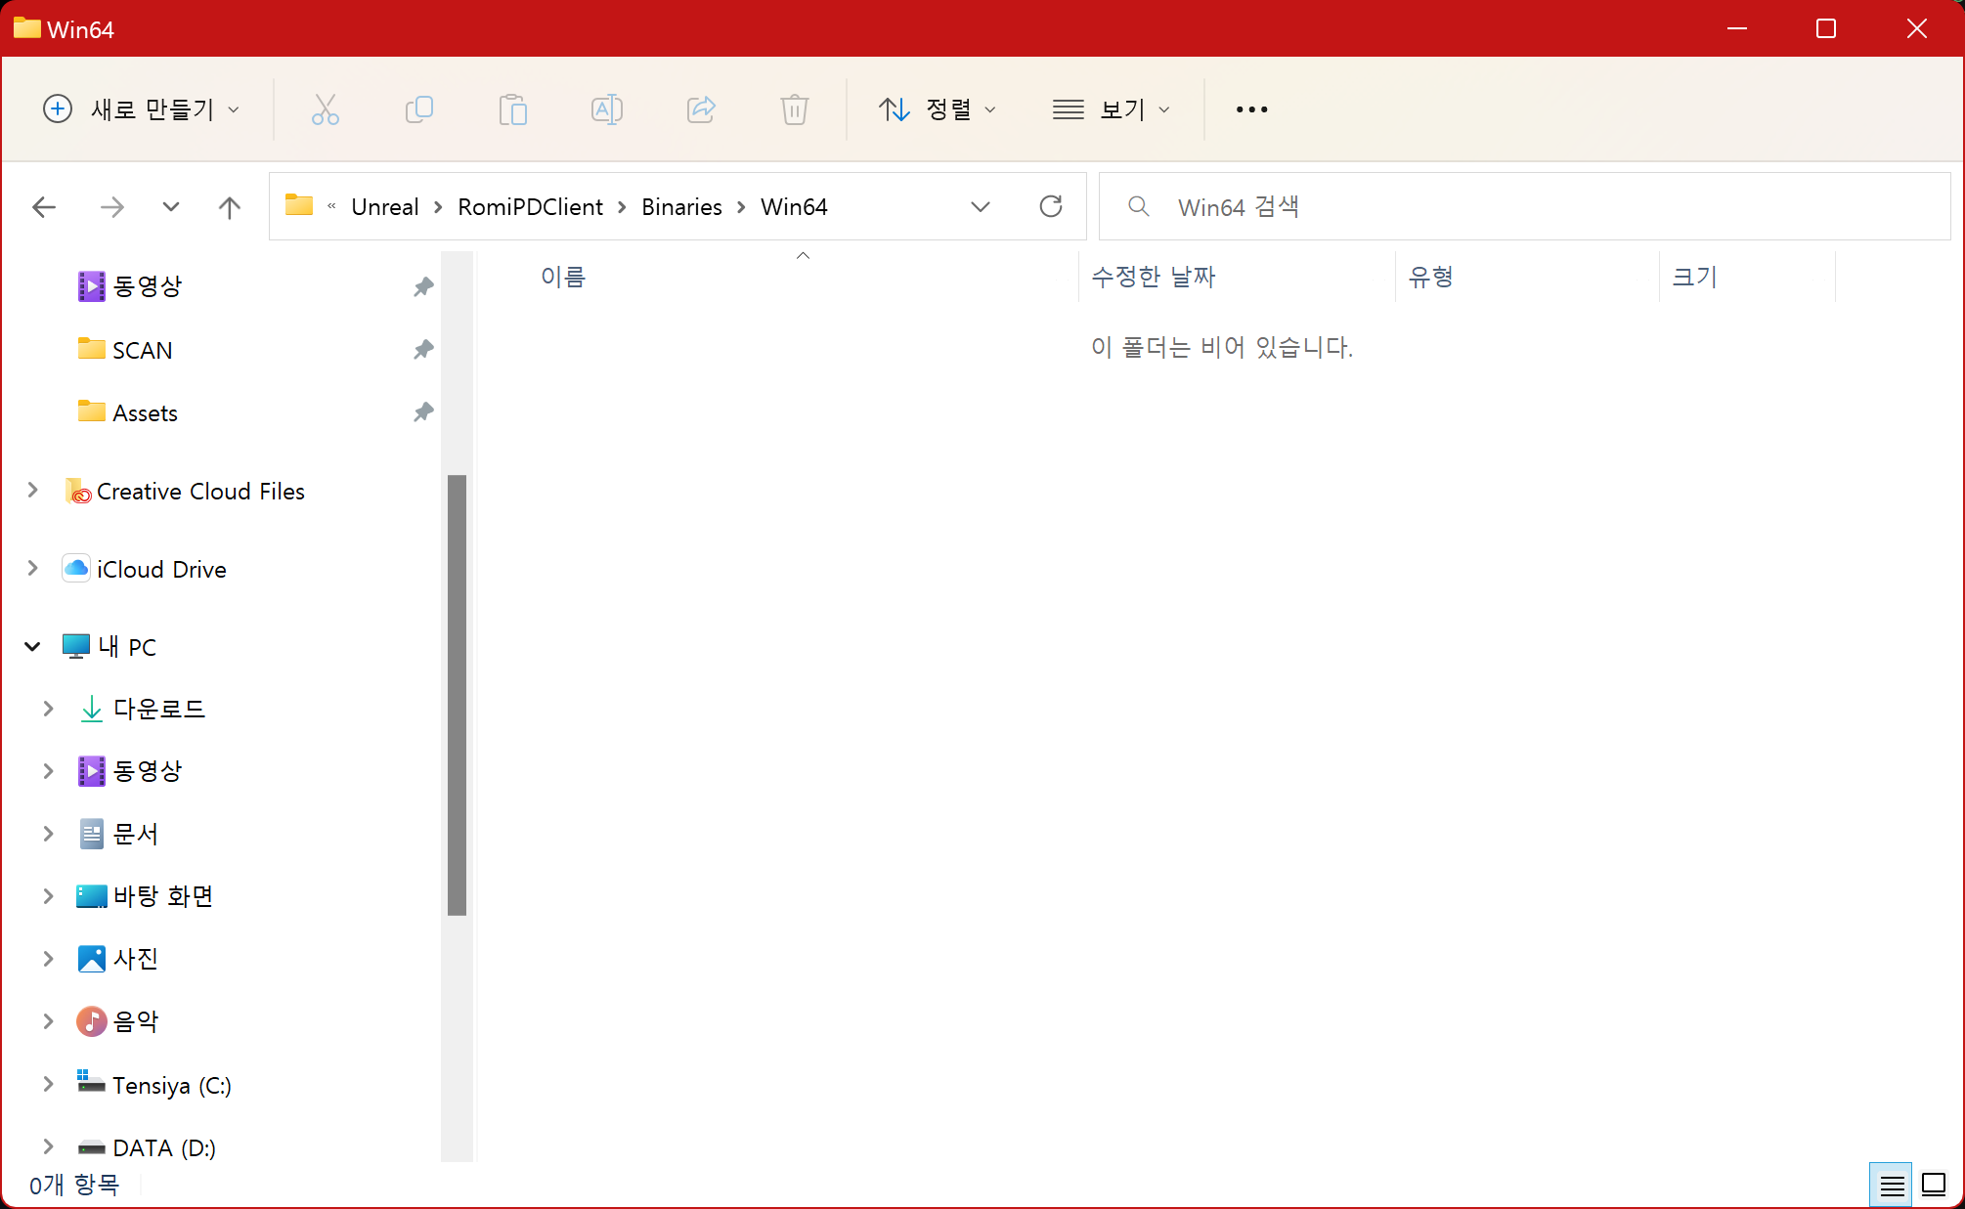Collapse the 내 PC tree node
1965x1209 pixels.
point(32,646)
